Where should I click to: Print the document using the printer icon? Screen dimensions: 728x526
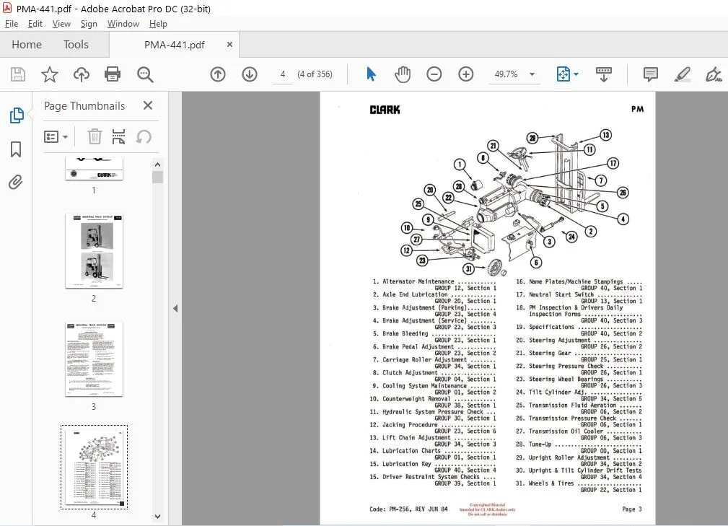click(x=113, y=74)
